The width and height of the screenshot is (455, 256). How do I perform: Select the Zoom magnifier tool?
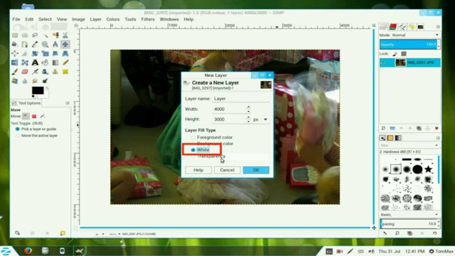[x=45, y=44]
